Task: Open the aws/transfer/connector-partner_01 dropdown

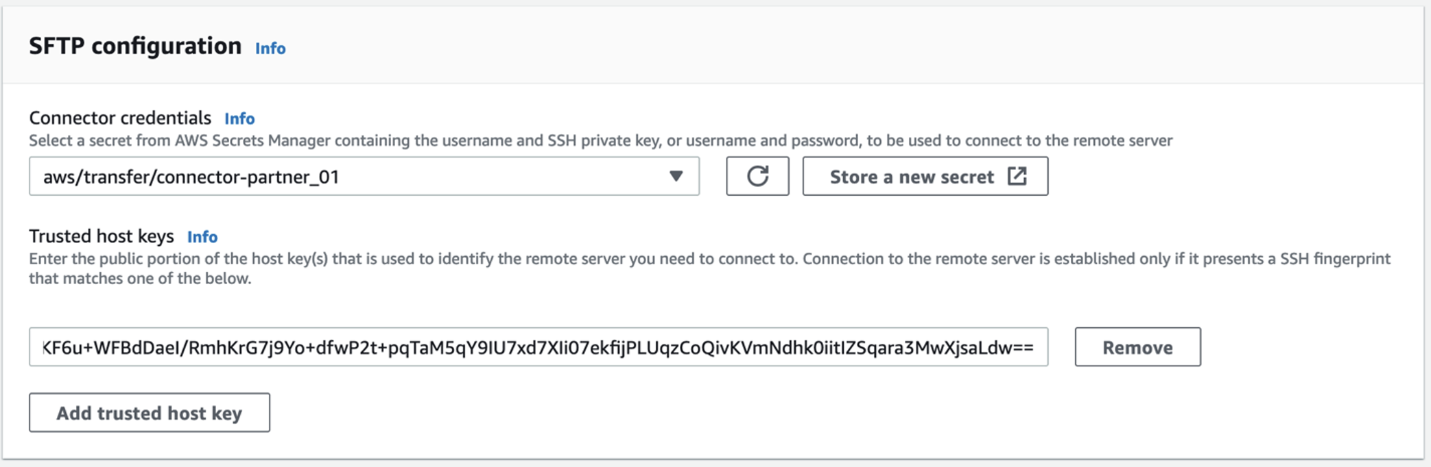Action: click(x=364, y=176)
